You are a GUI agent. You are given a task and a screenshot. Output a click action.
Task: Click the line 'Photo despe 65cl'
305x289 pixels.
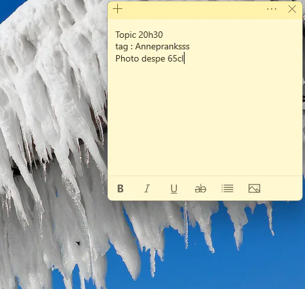[149, 58]
